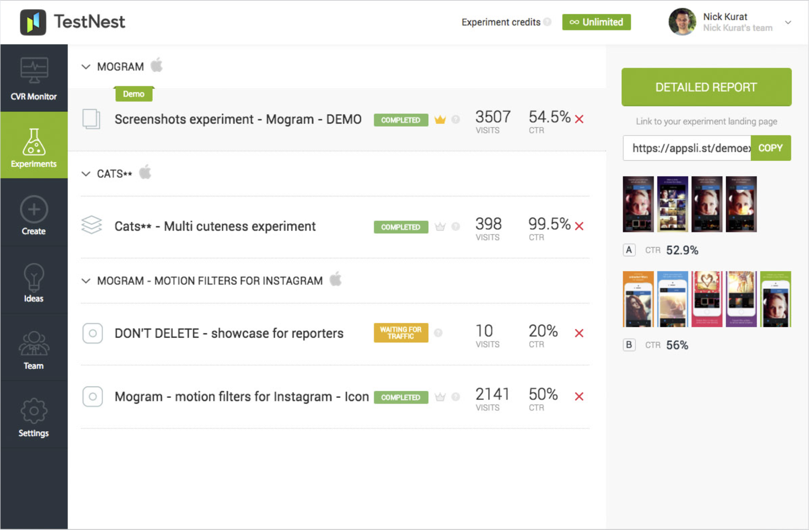Screen dimensions: 809x530
Task: Select the Screenshots experiment Mogram DEMO icon
Action: click(x=92, y=119)
